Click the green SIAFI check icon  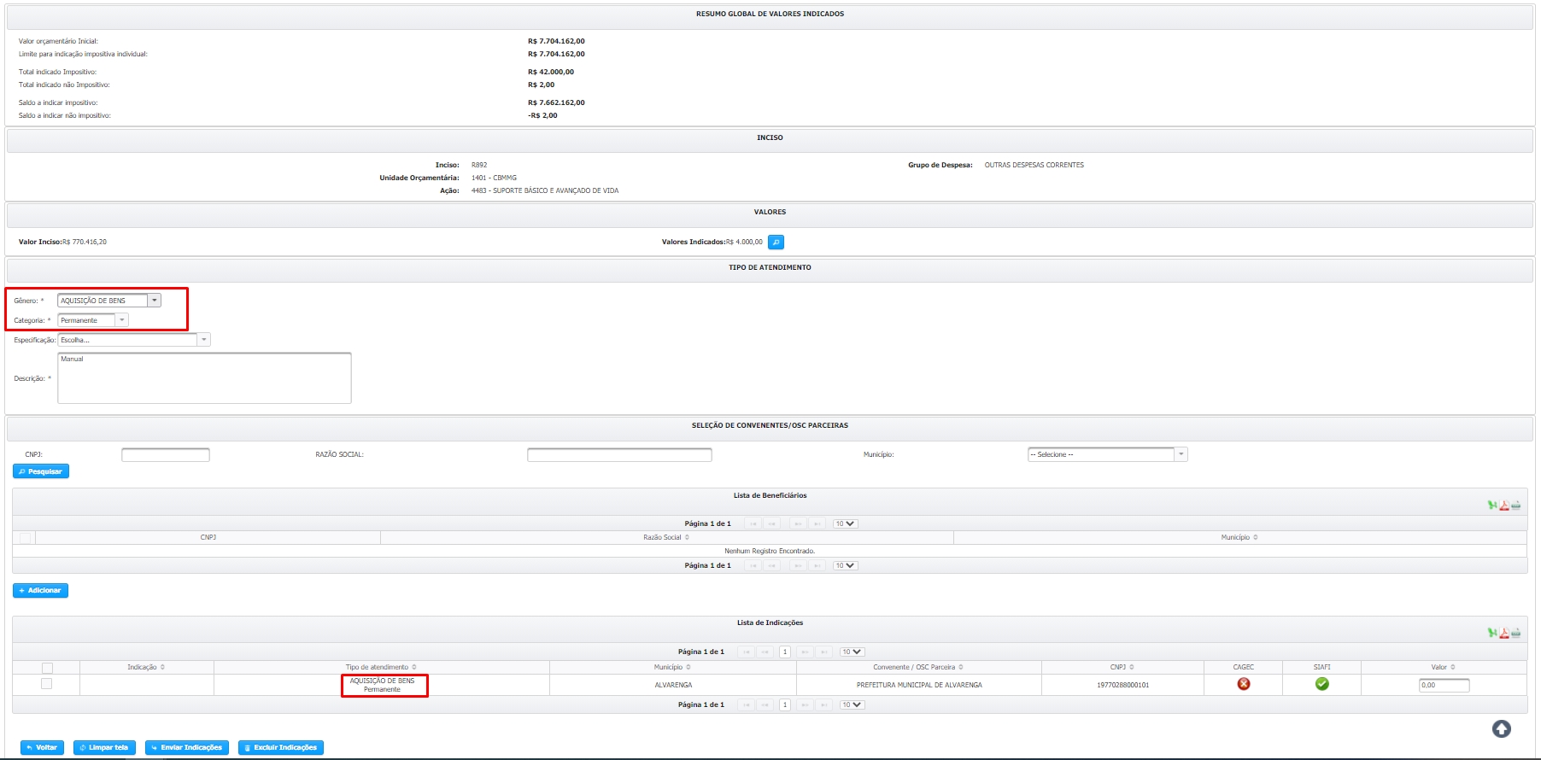click(x=1321, y=684)
